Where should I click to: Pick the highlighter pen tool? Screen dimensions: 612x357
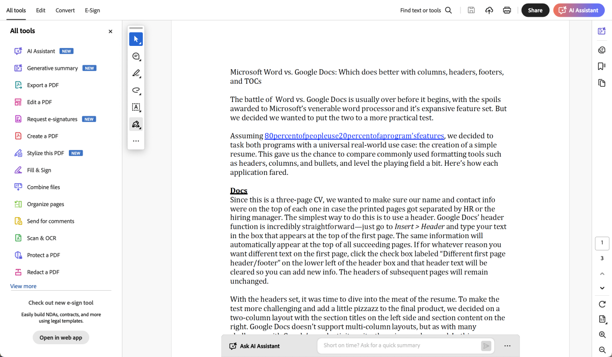tap(136, 73)
